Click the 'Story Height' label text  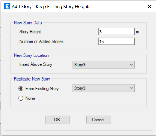click(x=30, y=32)
